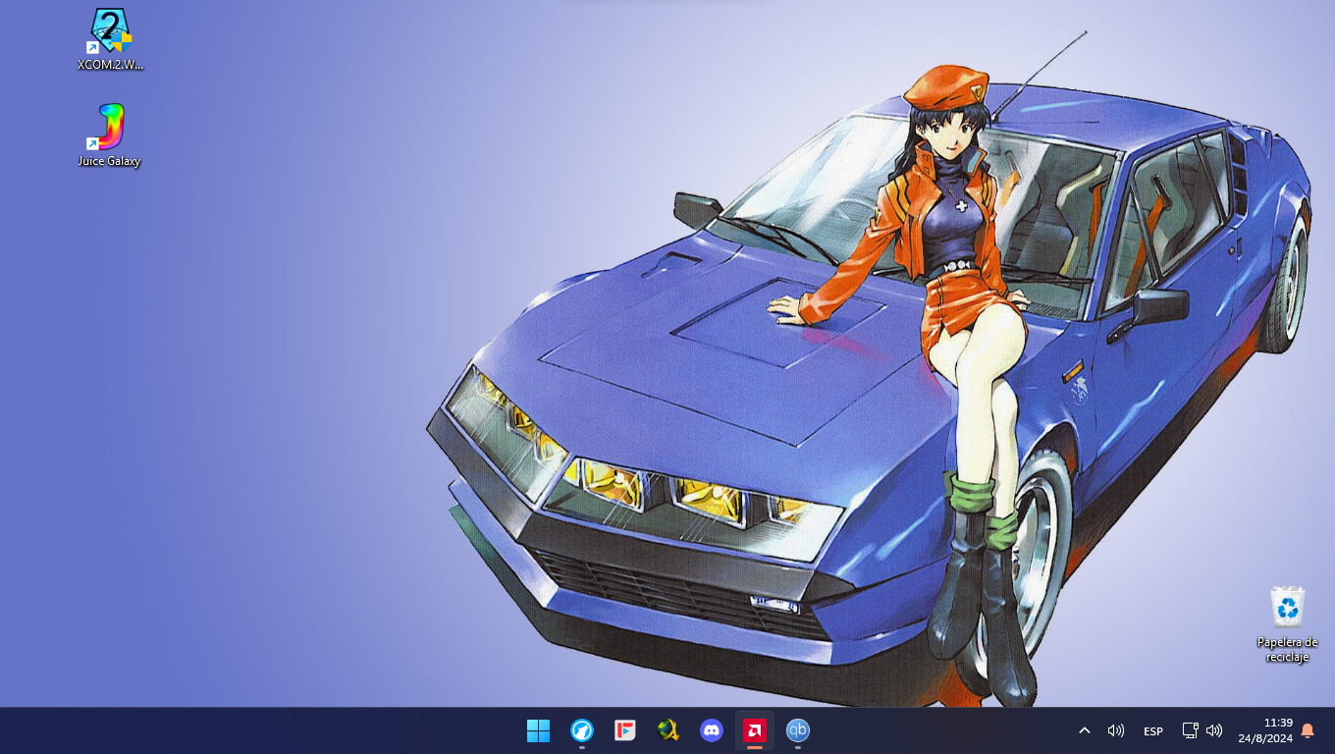Open the clock and calendar showing 11:39
The width and height of the screenshot is (1335, 754).
[1265, 730]
